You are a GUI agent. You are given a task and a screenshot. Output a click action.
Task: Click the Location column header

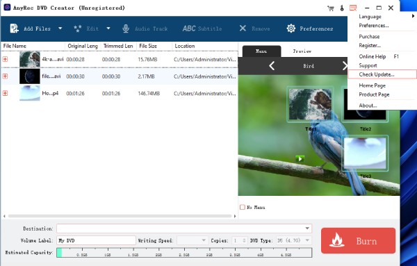205,46
